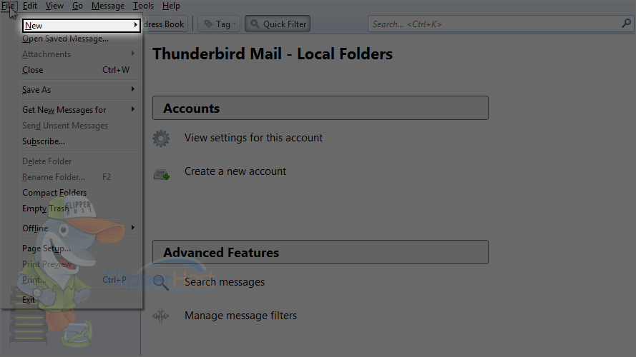Click Search messages link
This screenshot has width=636, height=357.
tap(225, 282)
